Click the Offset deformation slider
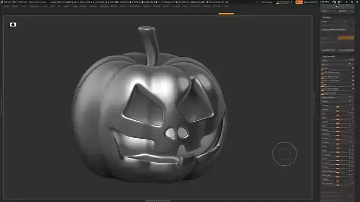This screenshot has width=360, height=202. (x=337, y=105)
